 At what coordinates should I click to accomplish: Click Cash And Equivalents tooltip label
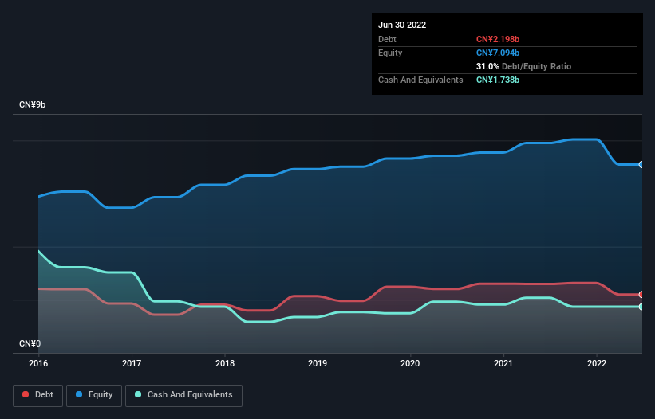coord(420,80)
